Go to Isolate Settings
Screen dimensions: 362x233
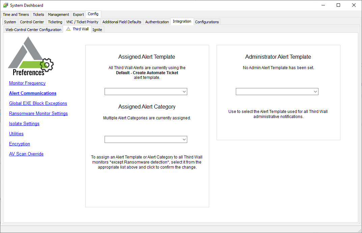tap(24, 124)
